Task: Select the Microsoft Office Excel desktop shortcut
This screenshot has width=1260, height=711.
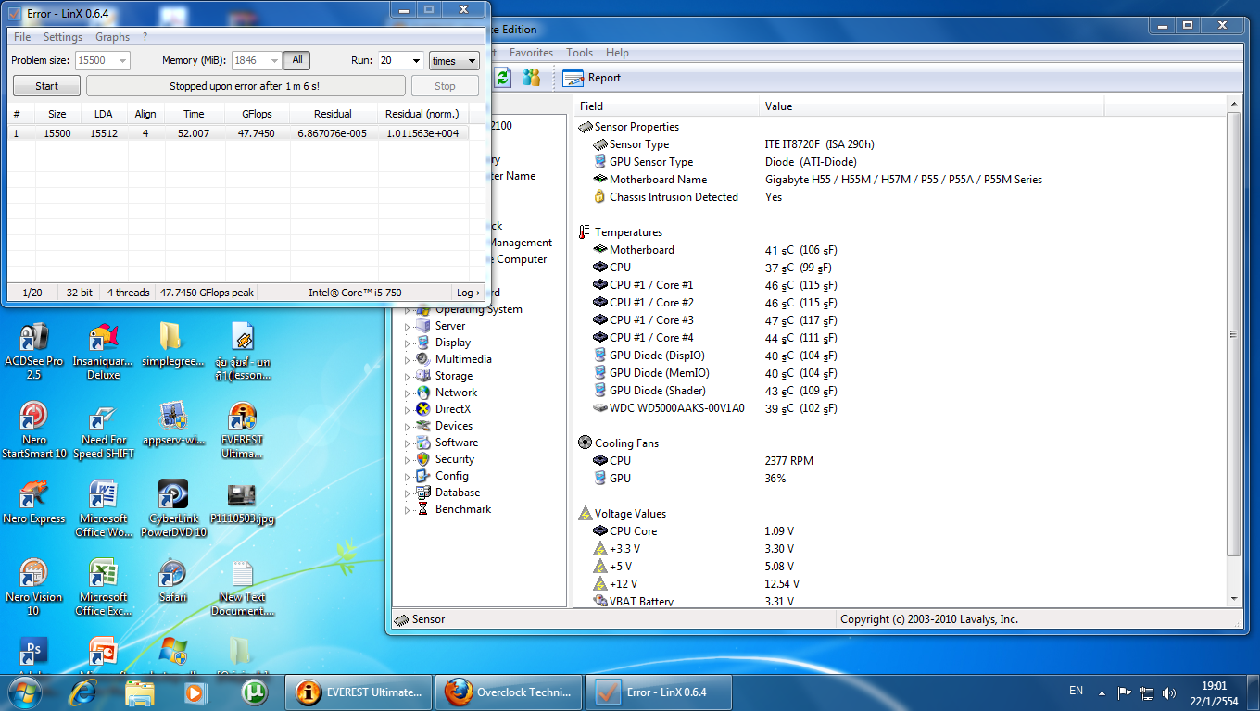Action: [104, 588]
